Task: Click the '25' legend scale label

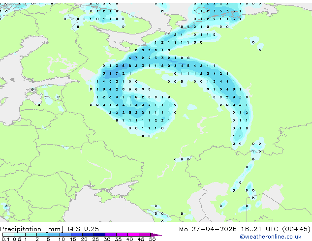Action: point(95,239)
